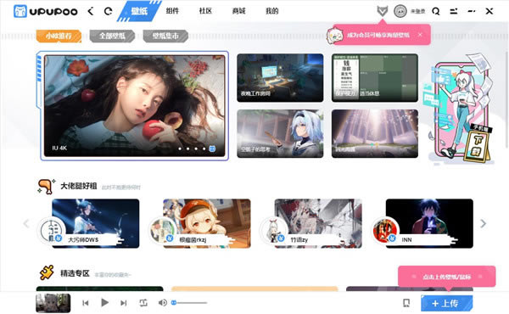
Task: Click the chicken leg section icon
Action: point(46,187)
